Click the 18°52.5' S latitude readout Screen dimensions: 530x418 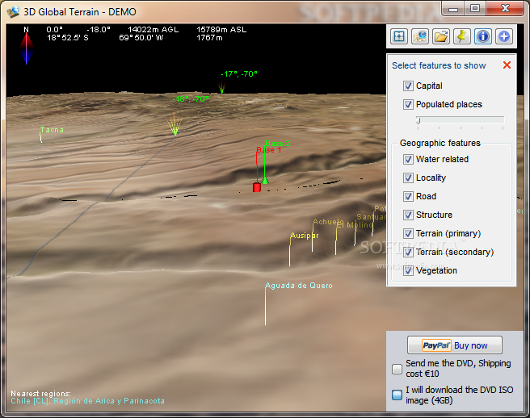click(68, 38)
